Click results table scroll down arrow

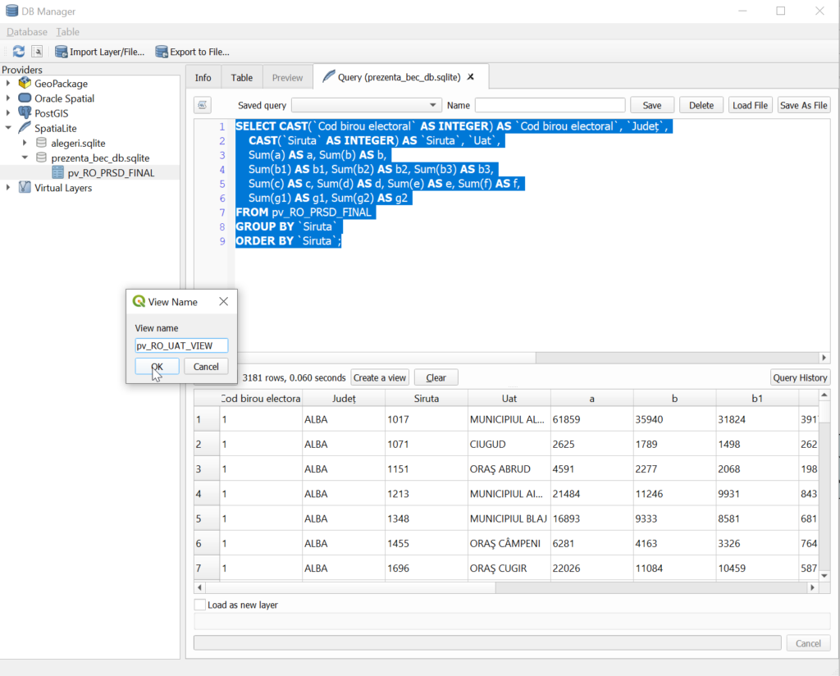[824, 576]
